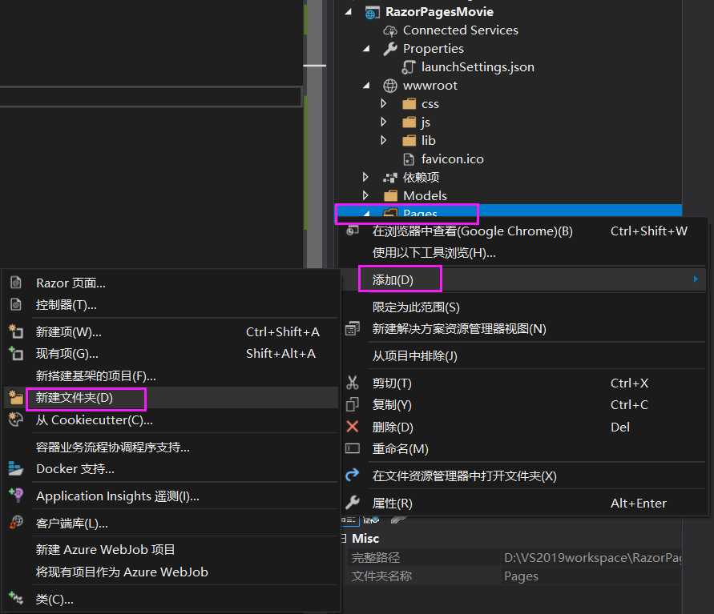
Task: Select 将现有项目作为 Azure WebJob
Action: 171,572
